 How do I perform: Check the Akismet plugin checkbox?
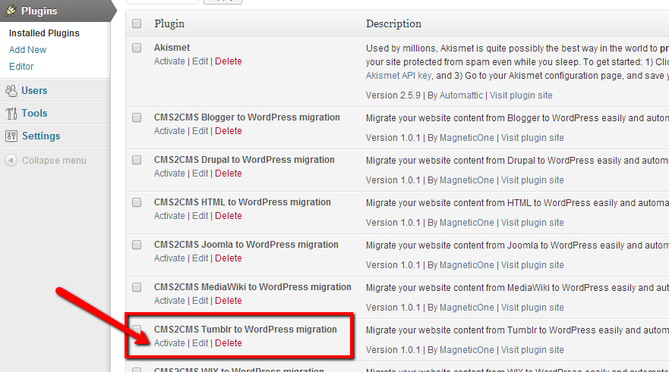pos(137,48)
